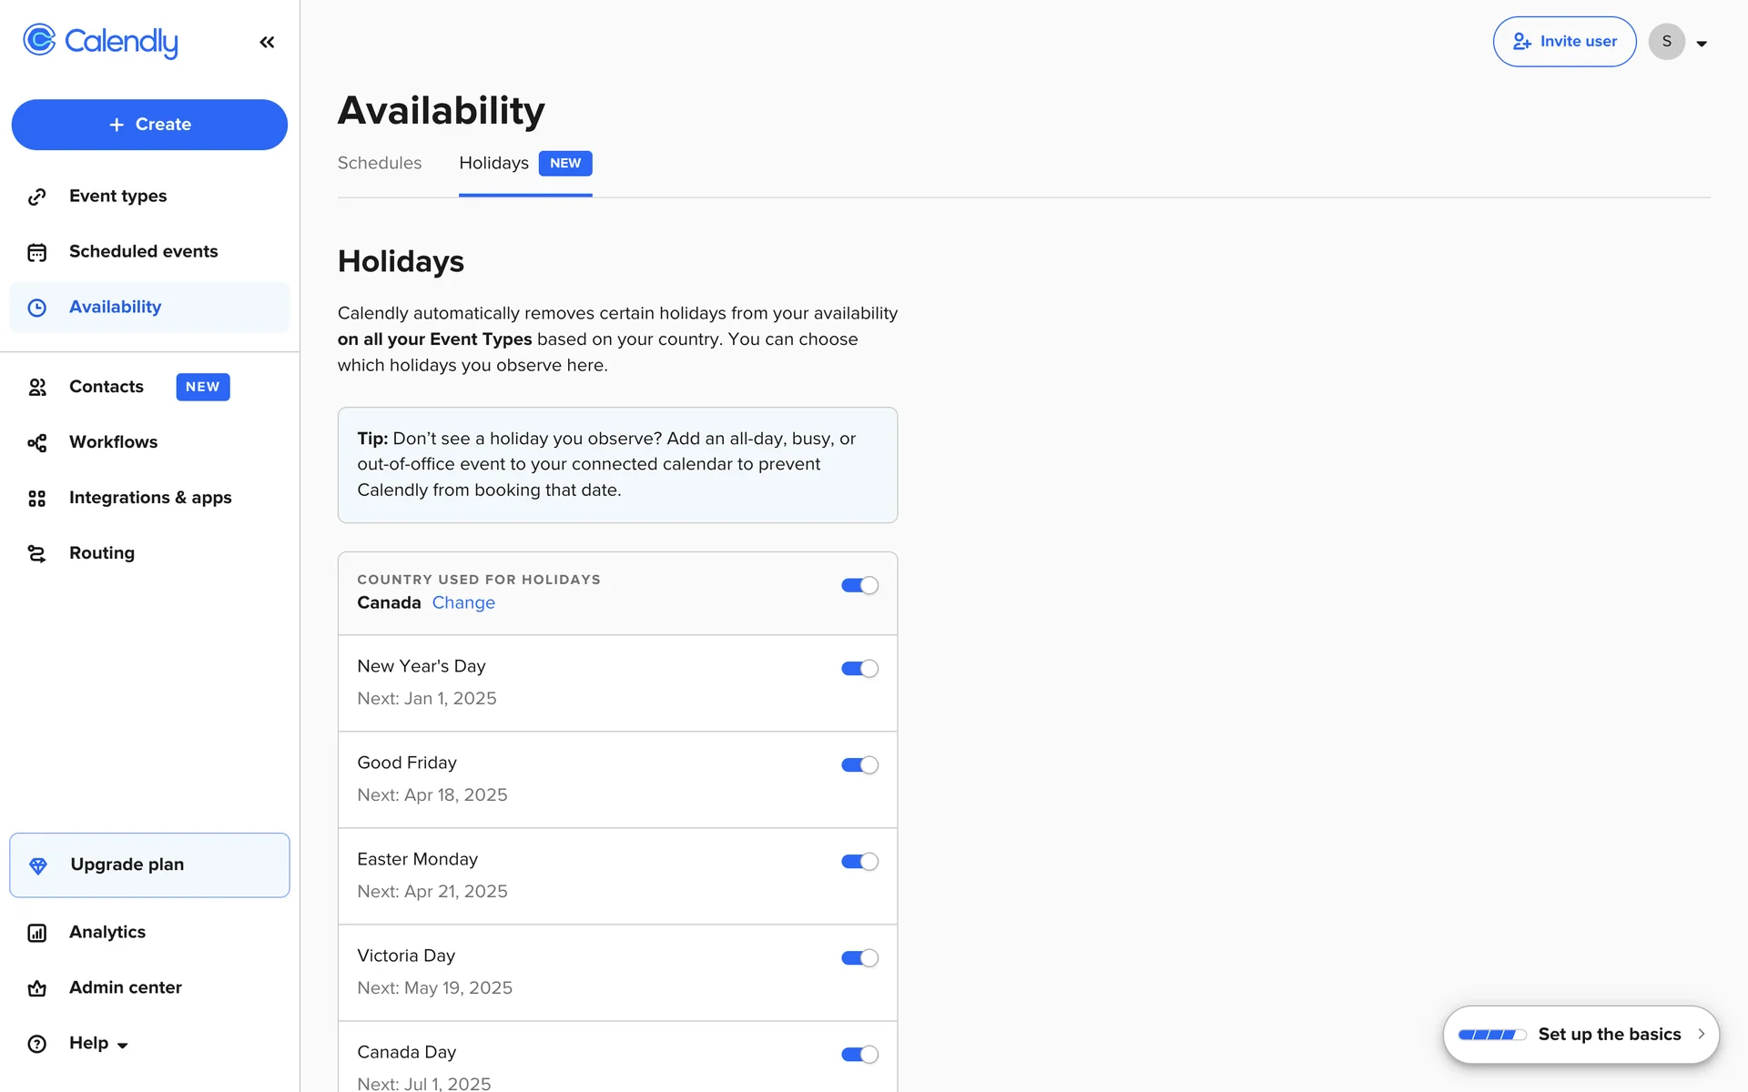
Task: Click the Scheduled events calendar icon
Action: point(37,252)
